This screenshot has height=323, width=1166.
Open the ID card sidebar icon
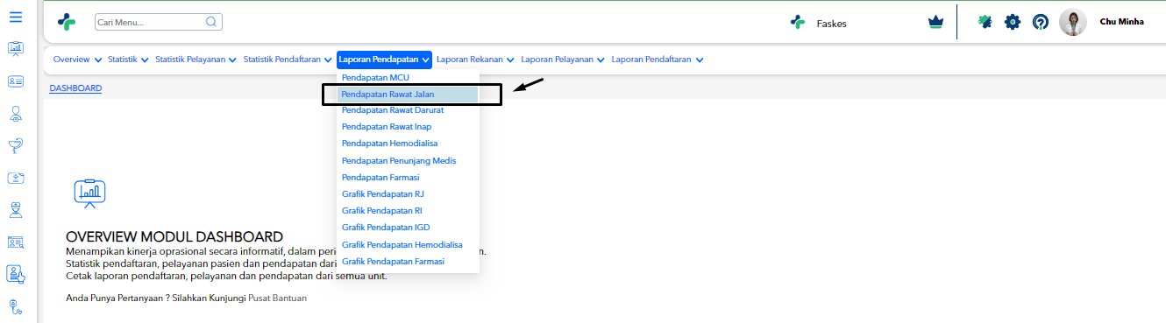(16, 81)
